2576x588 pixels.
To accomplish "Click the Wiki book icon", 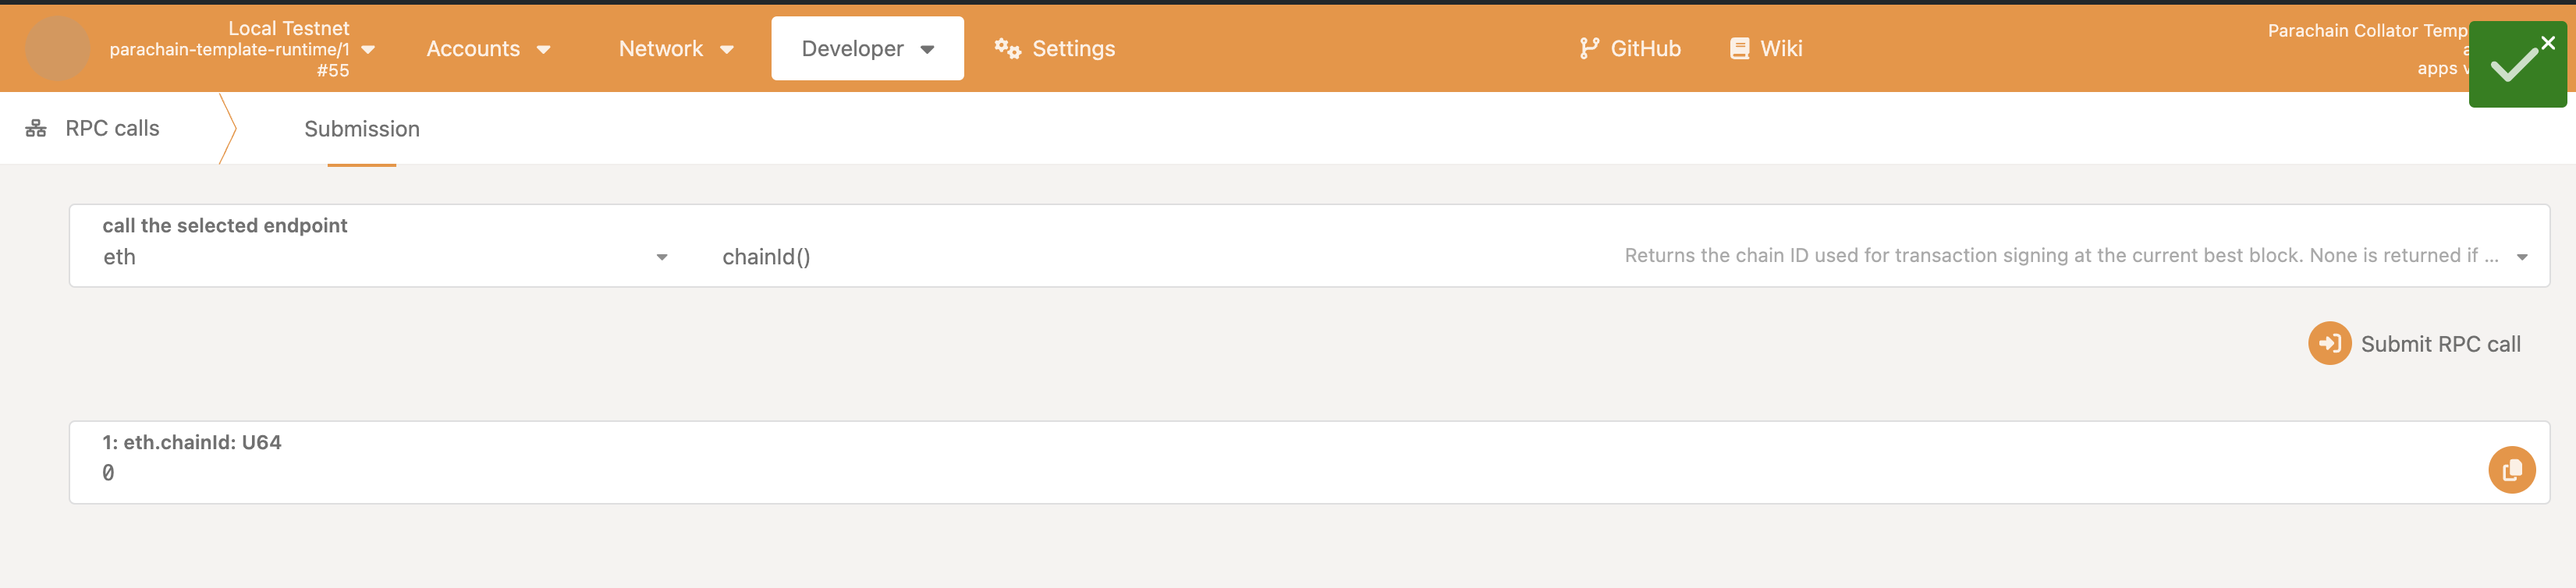I will click(1739, 48).
